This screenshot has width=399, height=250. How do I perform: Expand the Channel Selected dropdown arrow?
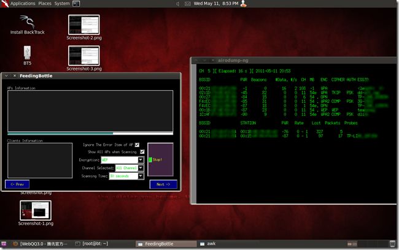click(x=141, y=168)
